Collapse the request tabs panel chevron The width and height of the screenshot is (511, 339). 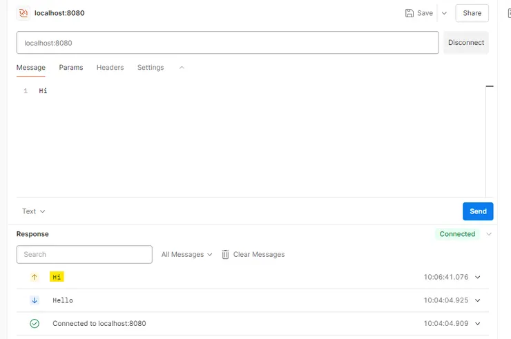[182, 68]
